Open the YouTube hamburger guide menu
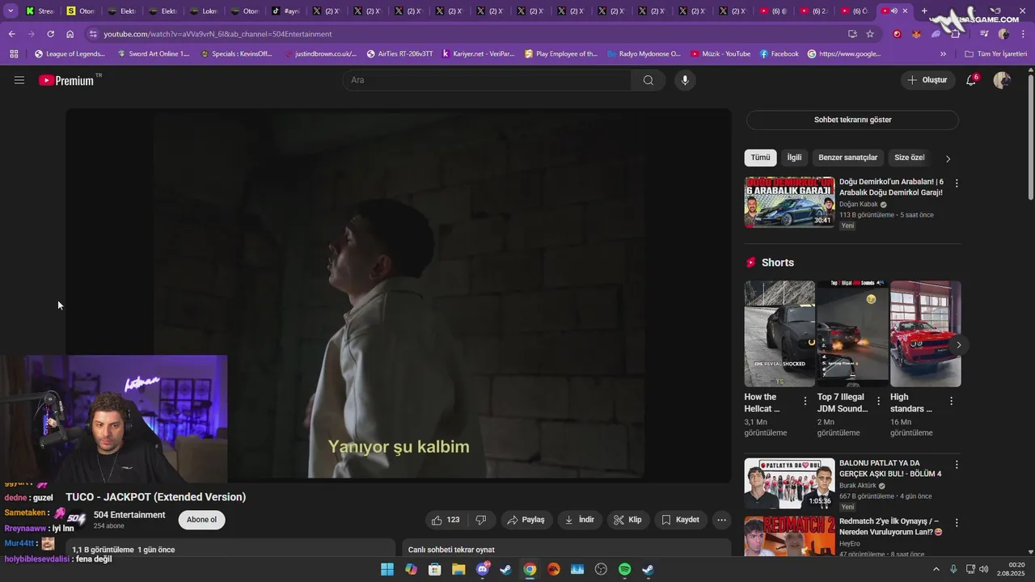This screenshot has height=582, width=1035. [19, 80]
